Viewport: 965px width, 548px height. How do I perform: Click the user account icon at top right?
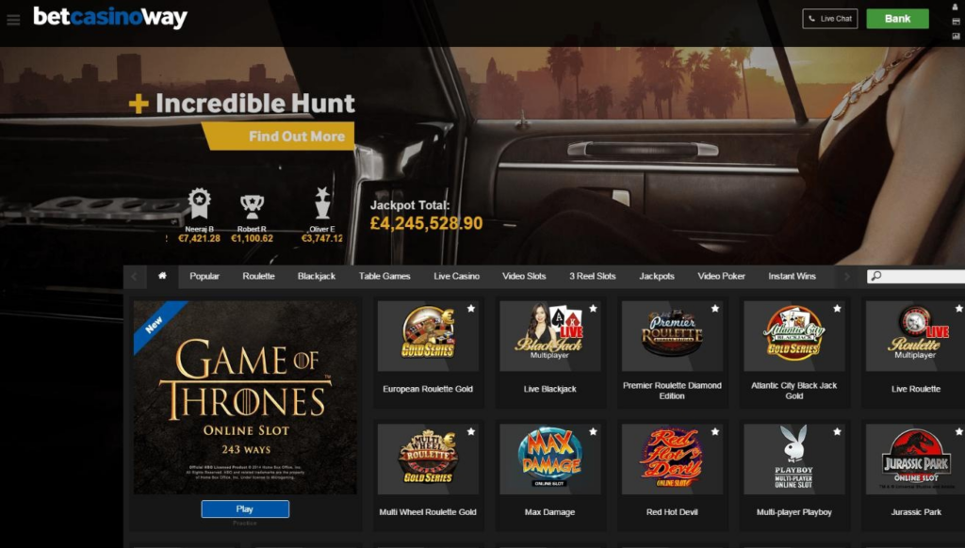coord(956,7)
